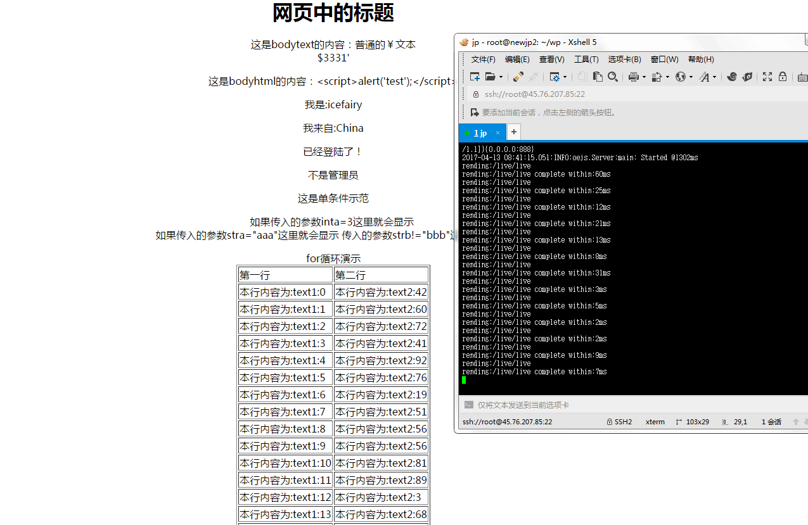Expand the Print dropdown arrow

[x=643, y=77]
